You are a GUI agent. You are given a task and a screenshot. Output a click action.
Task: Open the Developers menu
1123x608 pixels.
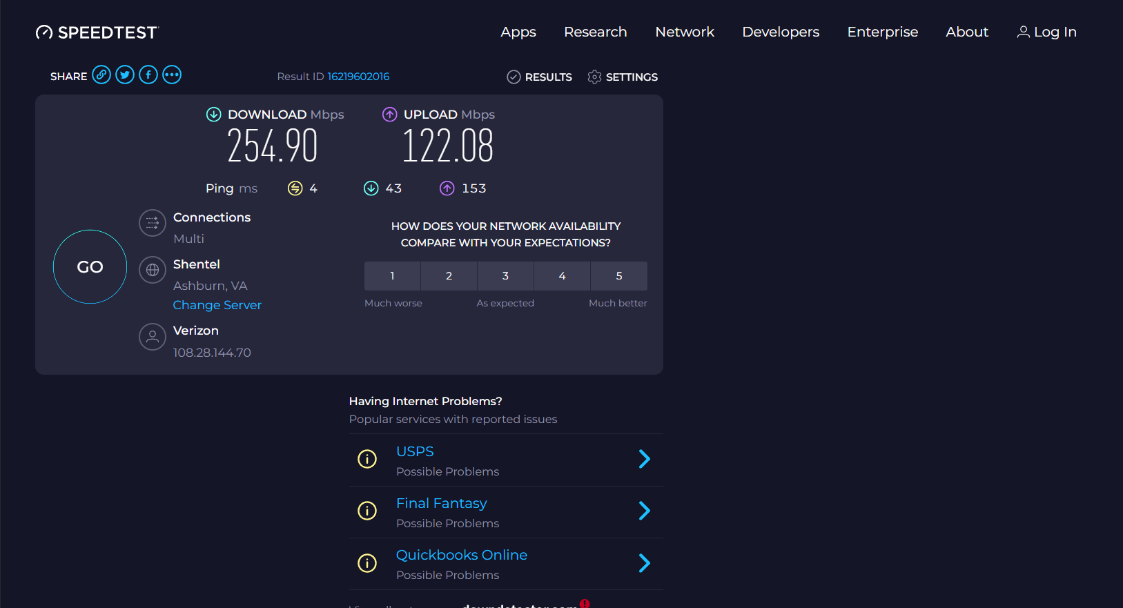pos(781,32)
